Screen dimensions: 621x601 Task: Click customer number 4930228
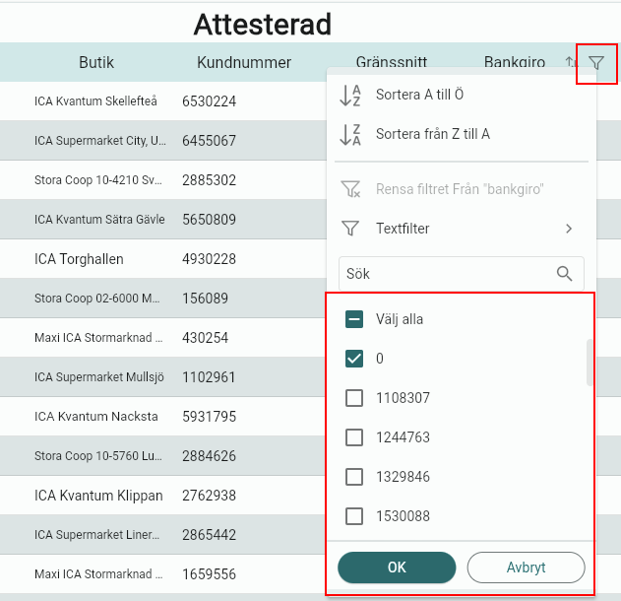coord(209,259)
